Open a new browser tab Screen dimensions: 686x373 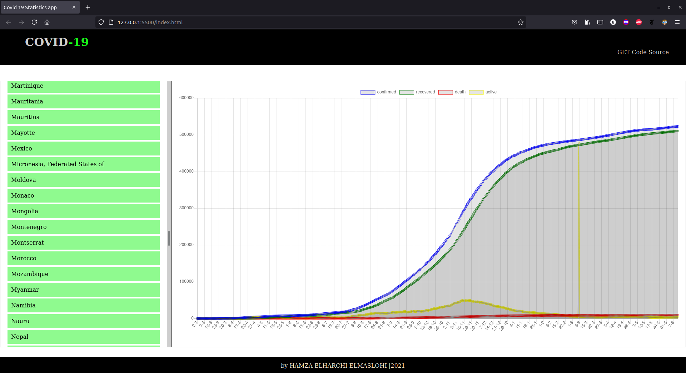point(88,7)
